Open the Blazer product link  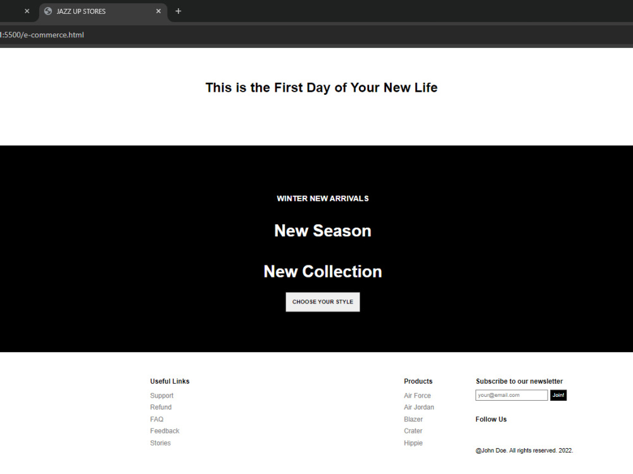(x=413, y=419)
